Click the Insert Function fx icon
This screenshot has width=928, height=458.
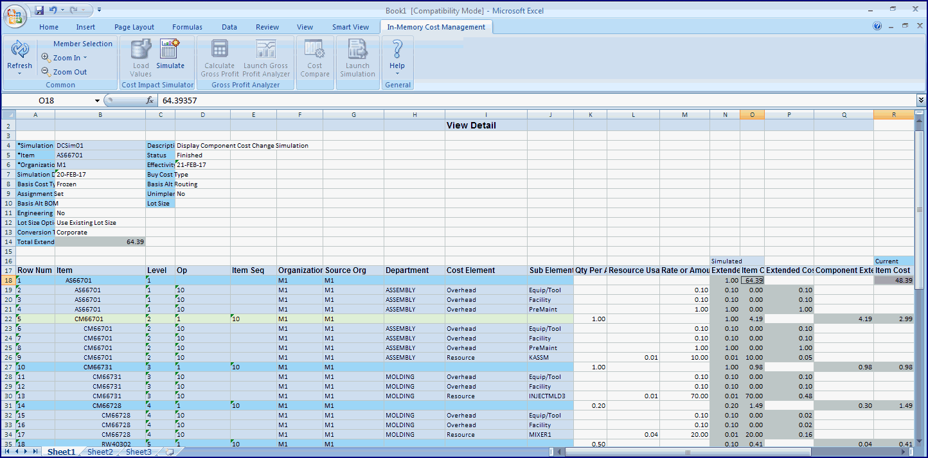click(x=150, y=100)
